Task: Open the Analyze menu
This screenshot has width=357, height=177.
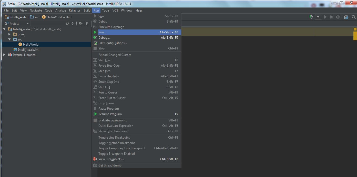Action: coord(60,11)
